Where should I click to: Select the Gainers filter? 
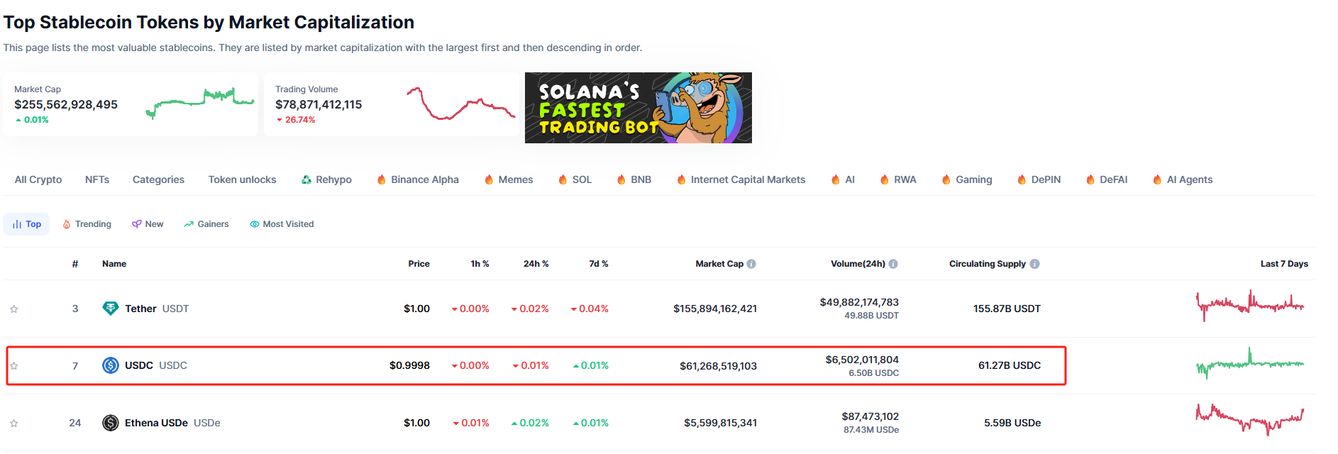pos(206,223)
